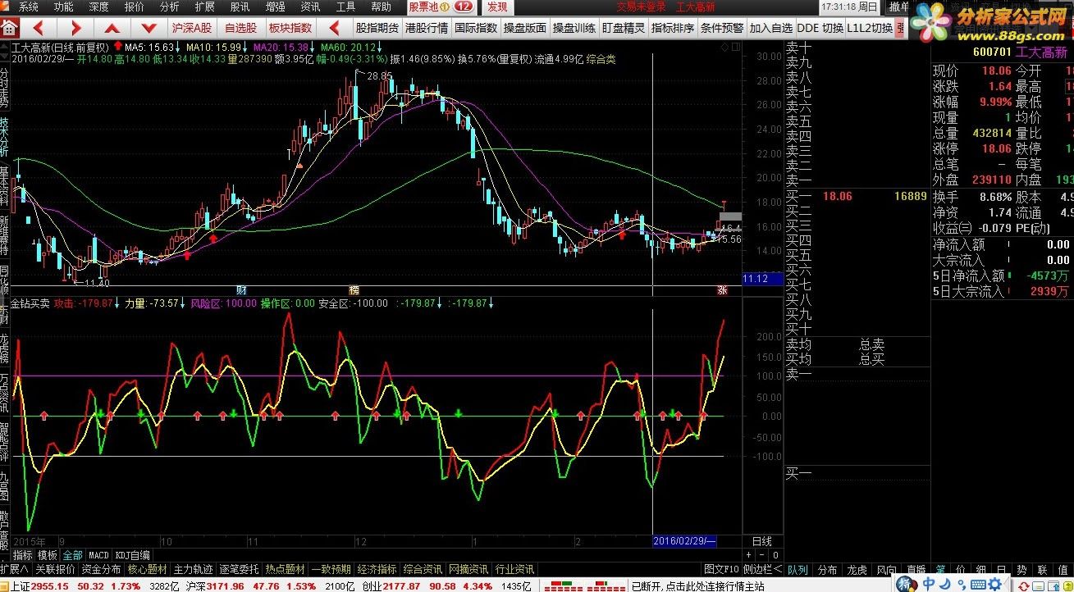Click 港股行情 in the toolbar

(x=427, y=28)
